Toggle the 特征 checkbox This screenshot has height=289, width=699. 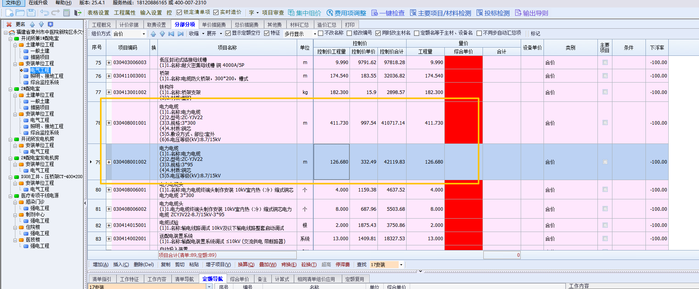266,33
